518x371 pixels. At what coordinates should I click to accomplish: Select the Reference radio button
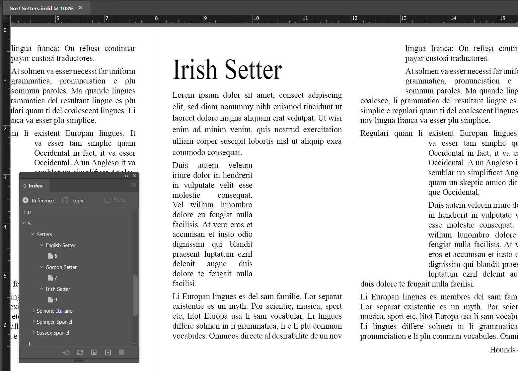(x=26, y=200)
